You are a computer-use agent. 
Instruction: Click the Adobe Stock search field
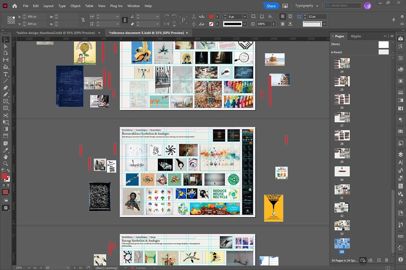pyautogui.click(x=343, y=5)
